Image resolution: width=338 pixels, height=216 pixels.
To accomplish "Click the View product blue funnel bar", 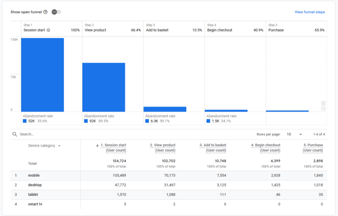I will coord(103,87).
